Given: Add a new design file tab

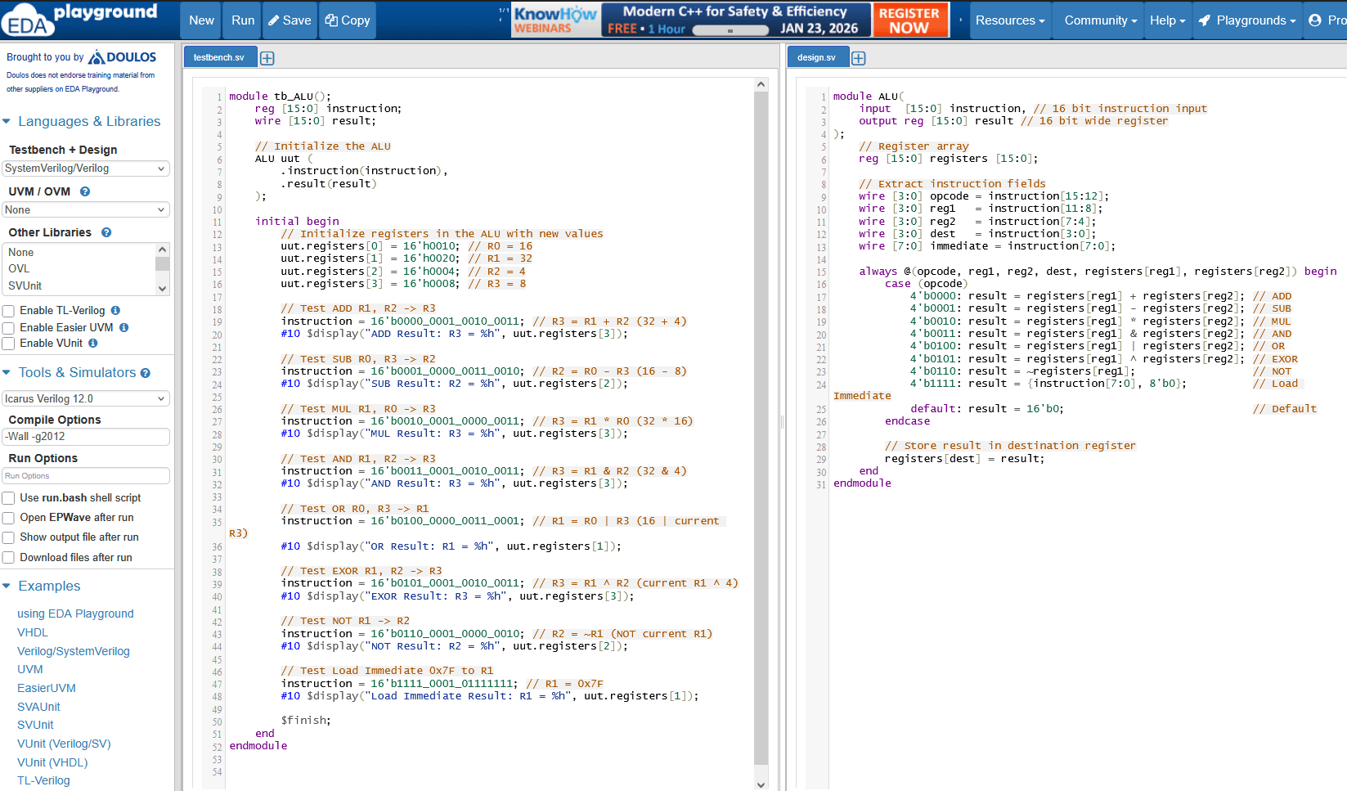Looking at the screenshot, I should coord(859,58).
